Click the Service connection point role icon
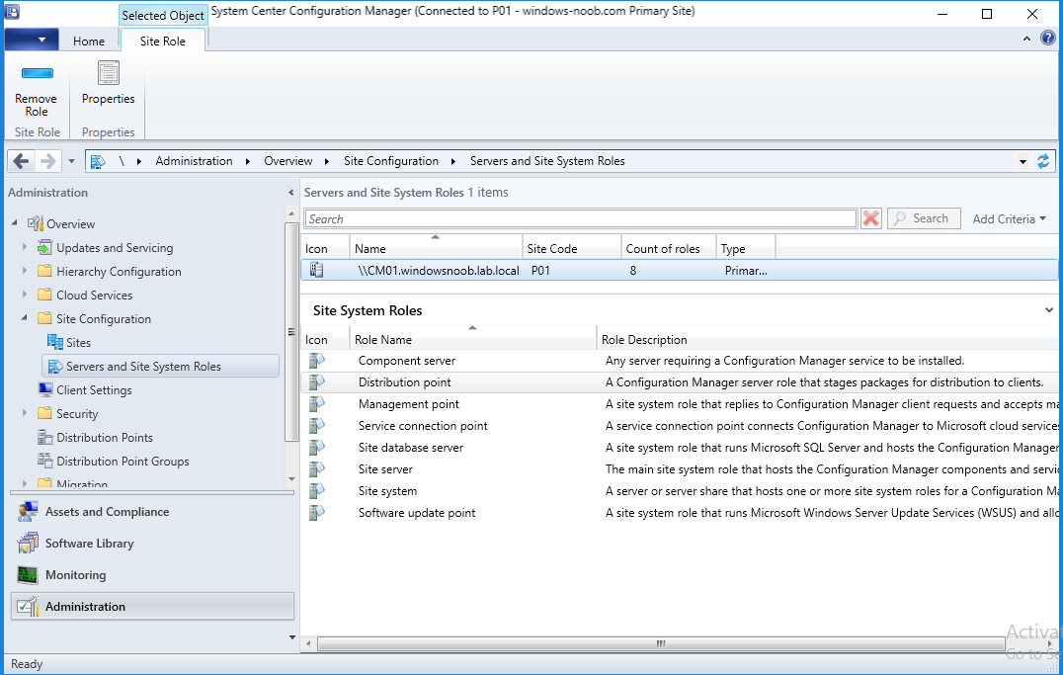1063x675 pixels. 316,426
